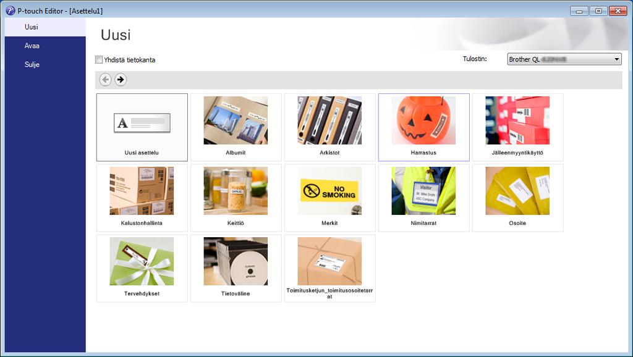Open the Arkistot template category
The height and width of the screenshot is (357, 633).
(330, 127)
